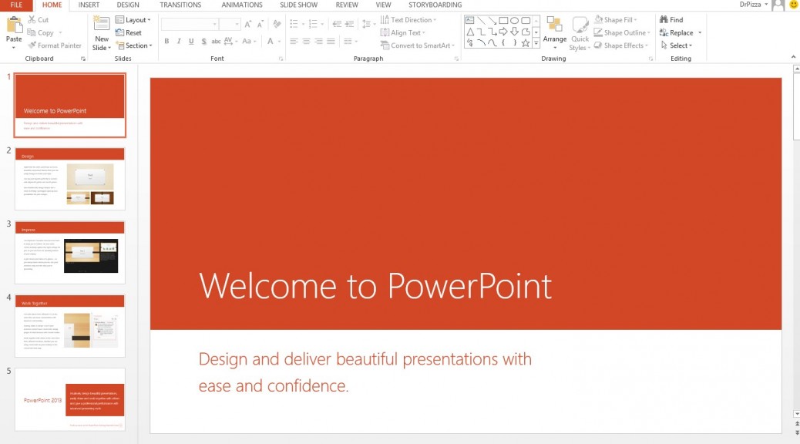Click the Shape Effects button
Viewport: 800px width, 444px height.
[621, 45]
